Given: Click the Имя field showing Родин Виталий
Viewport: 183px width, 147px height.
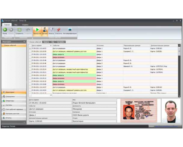Looking at the screenshot, I should (x=94, y=103).
